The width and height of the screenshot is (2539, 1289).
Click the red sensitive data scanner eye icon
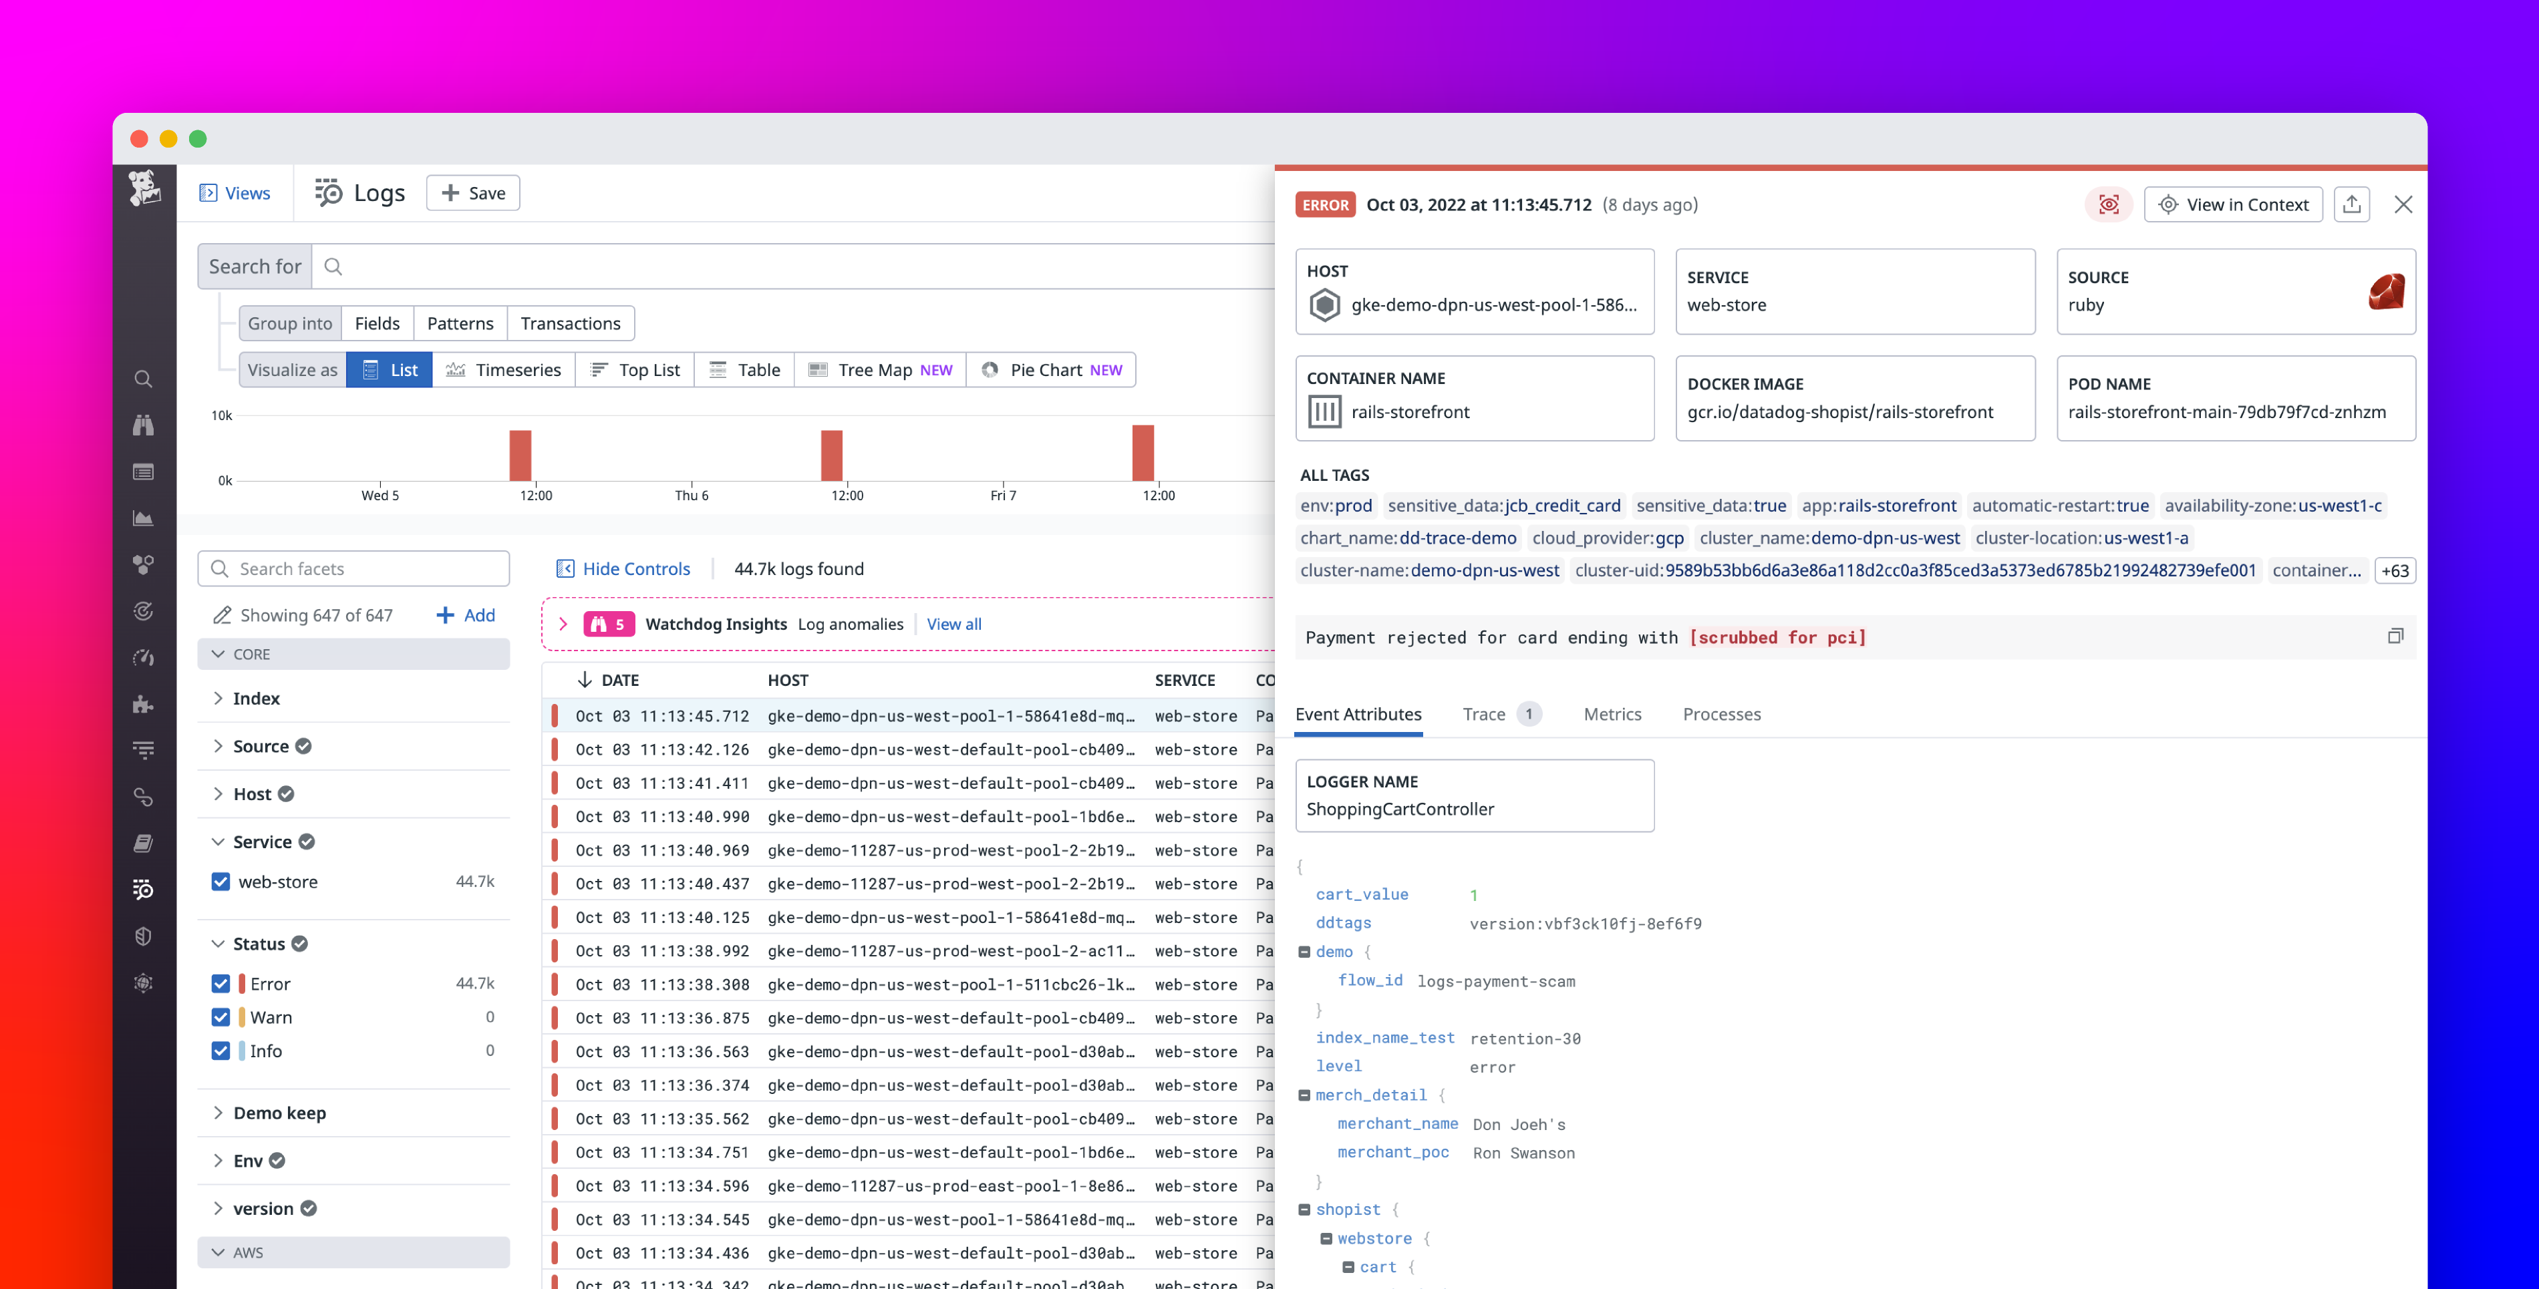tap(2109, 204)
